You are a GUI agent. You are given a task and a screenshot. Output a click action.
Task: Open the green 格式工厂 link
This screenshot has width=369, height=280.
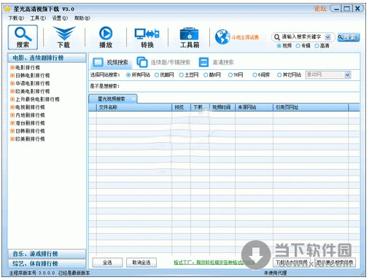pyautogui.click(x=214, y=262)
